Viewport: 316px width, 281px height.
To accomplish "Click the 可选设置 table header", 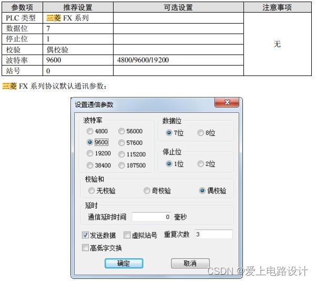I will [178, 7].
